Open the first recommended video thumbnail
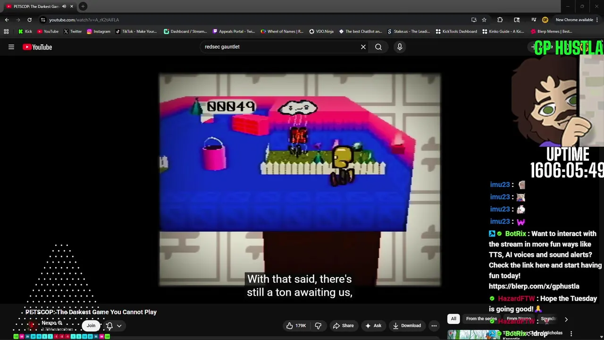This screenshot has height=340, width=604. pos(473,334)
